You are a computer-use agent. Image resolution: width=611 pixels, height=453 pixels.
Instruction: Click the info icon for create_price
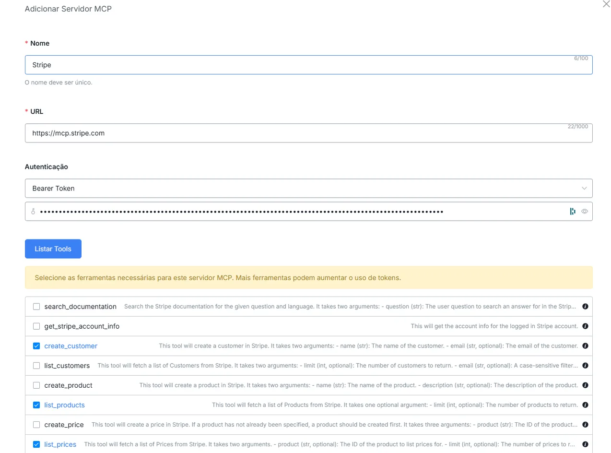pos(585,425)
